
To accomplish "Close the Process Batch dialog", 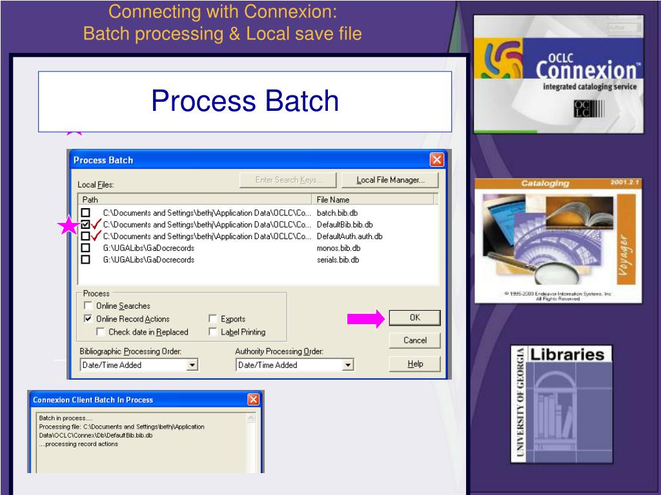I will click(437, 160).
